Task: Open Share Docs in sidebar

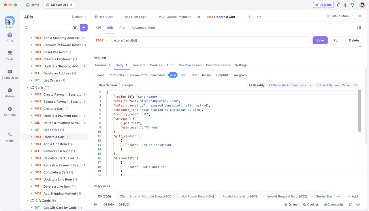Action: [x=10, y=74]
